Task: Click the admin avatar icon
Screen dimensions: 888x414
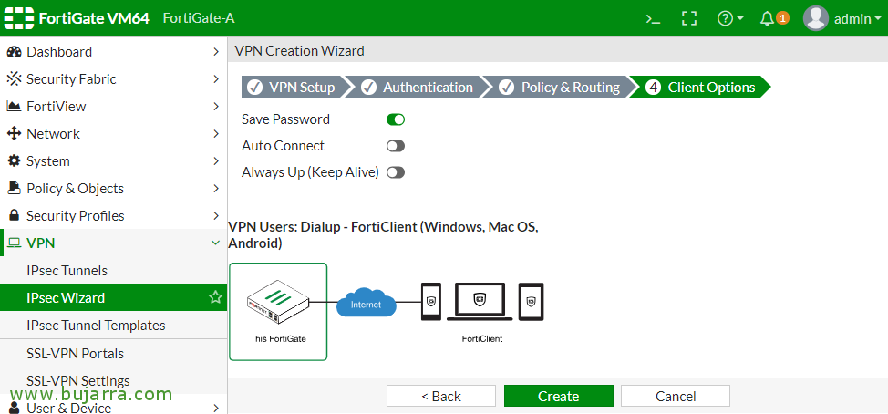Action: tap(815, 18)
